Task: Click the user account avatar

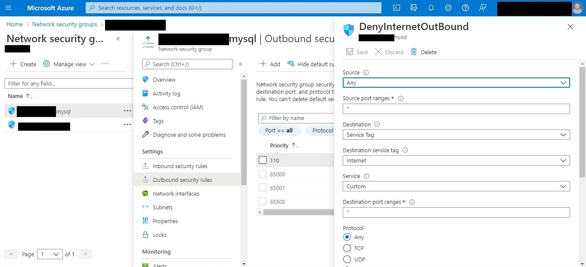Action: click(x=577, y=8)
